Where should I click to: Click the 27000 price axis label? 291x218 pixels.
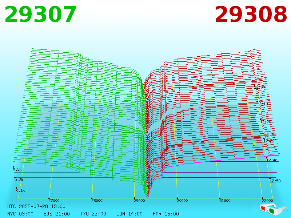click(x=54, y=201)
